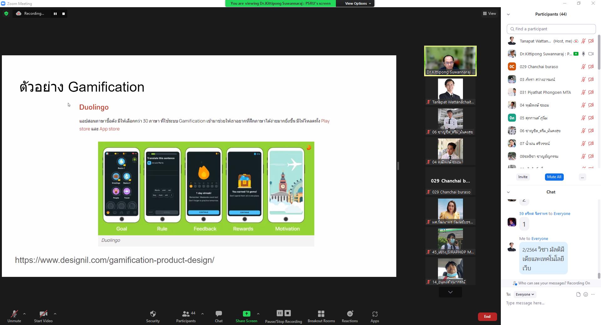Click the Play store link in slide

(325, 121)
